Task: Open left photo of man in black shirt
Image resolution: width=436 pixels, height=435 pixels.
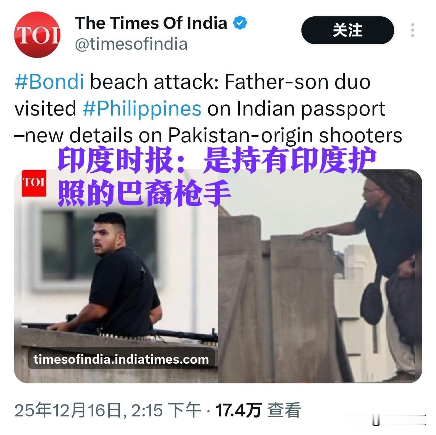Action: click(116, 276)
